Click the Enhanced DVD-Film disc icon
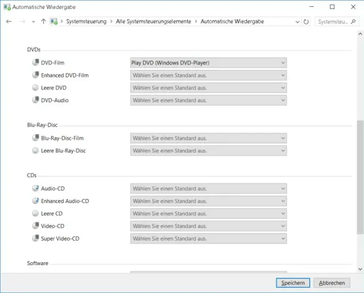This screenshot has width=364, height=293. [x=36, y=75]
